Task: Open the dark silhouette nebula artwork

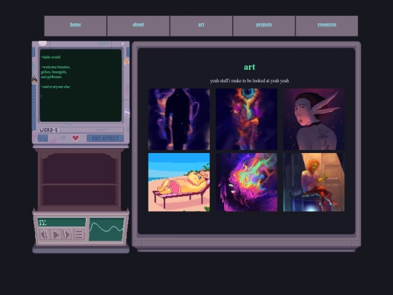Action: (179, 119)
